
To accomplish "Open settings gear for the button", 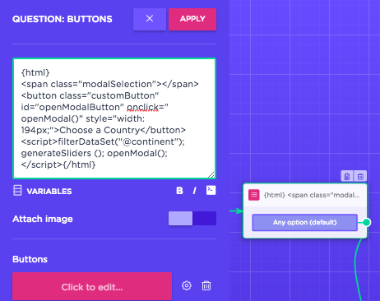I will coord(187,285).
